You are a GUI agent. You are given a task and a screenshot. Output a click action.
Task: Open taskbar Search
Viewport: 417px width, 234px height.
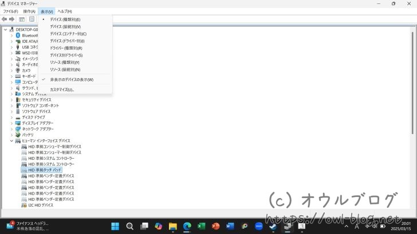tap(130, 226)
